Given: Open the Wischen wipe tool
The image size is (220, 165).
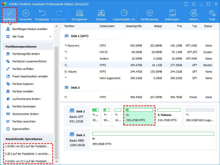Looking at the screenshot, I should (x=101, y=15).
